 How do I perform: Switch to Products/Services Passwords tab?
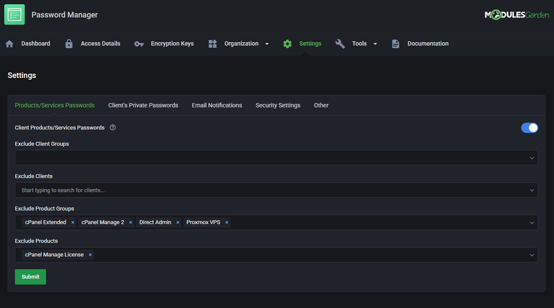pos(55,105)
